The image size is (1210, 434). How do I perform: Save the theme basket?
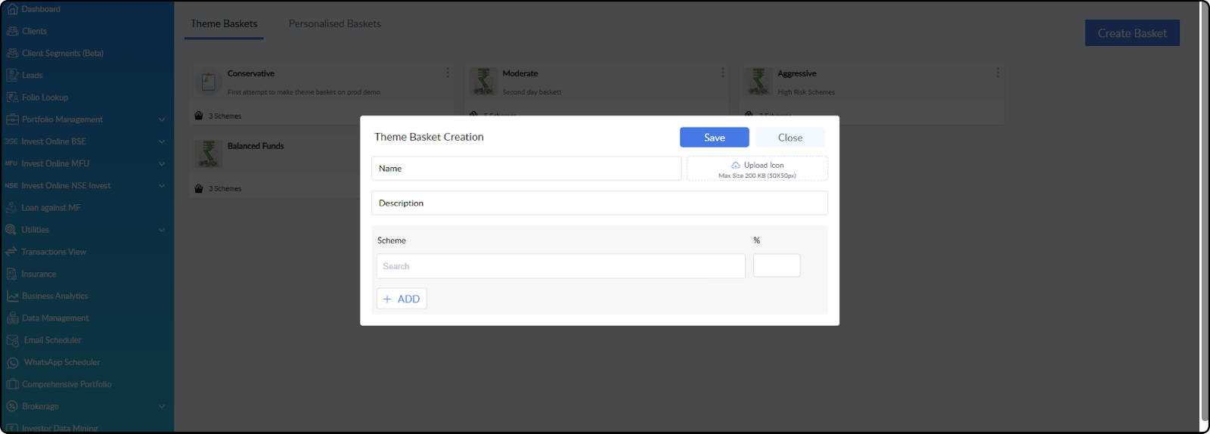715,138
